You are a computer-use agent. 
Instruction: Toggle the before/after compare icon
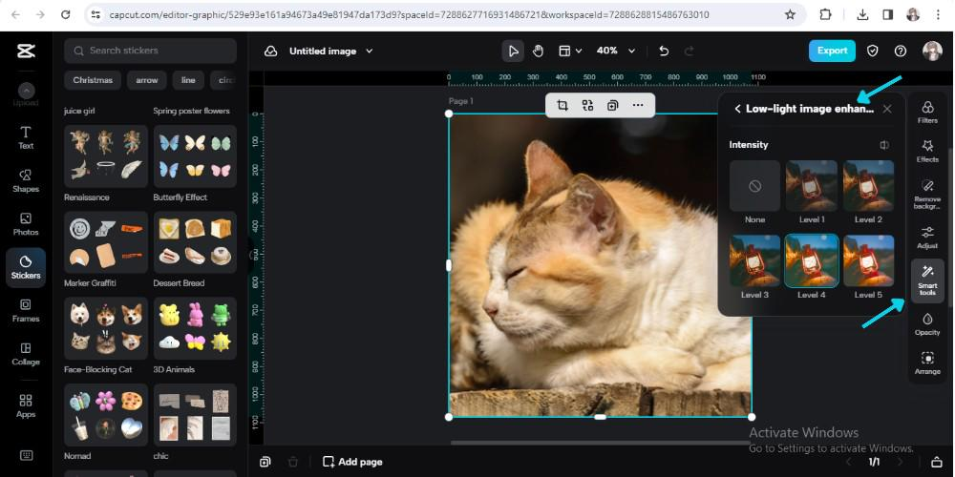884,145
